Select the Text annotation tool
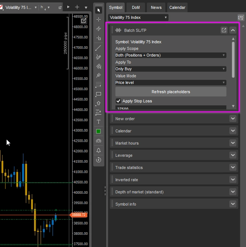The width and height of the screenshot is (246, 247). pyautogui.click(x=98, y=122)
